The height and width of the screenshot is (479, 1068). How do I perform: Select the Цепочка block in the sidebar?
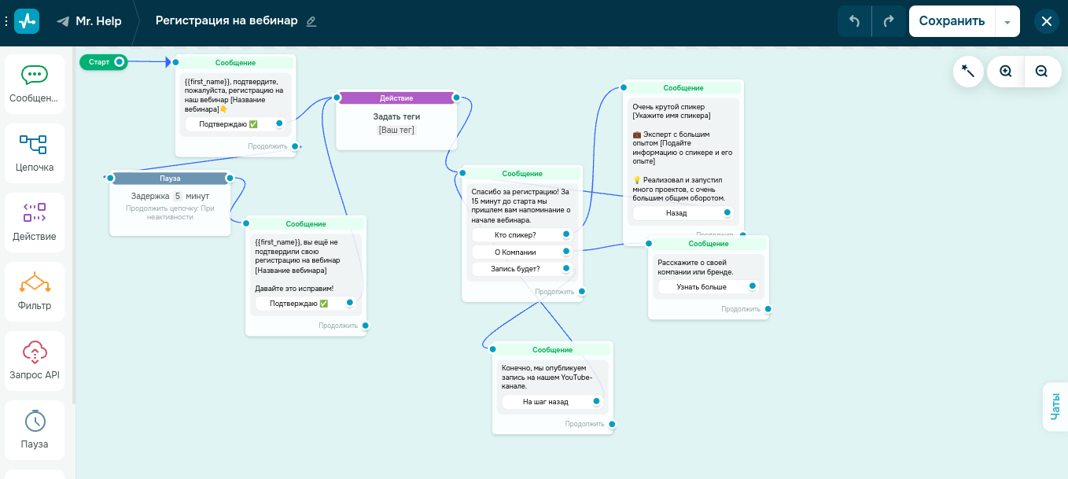pyautogui.click(x=34, y=152)
